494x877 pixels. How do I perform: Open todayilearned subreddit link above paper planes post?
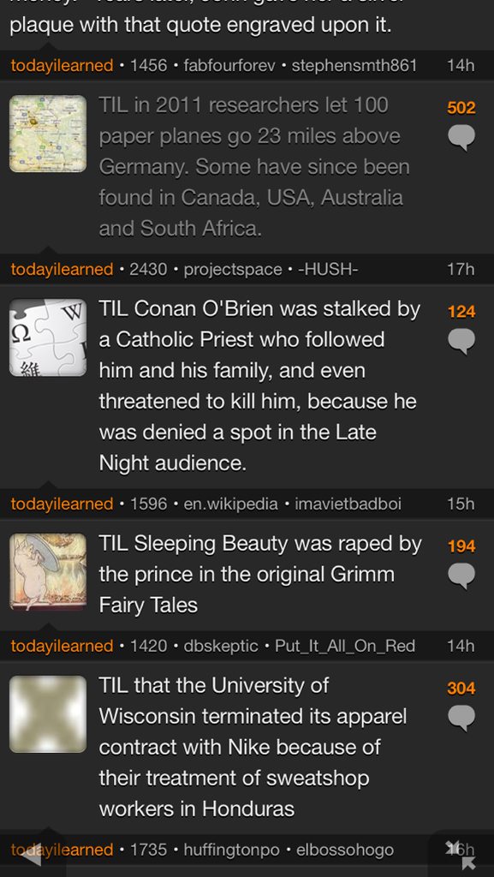click(x=62, y=65)
